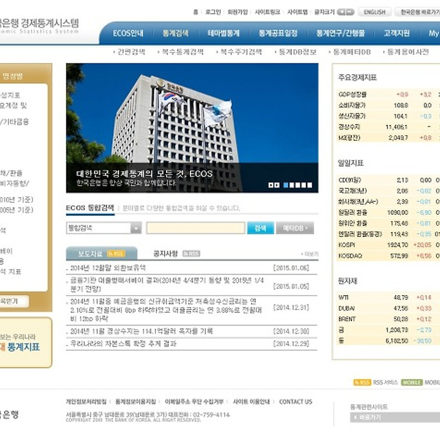Open the 2014년 12월말 외환보유액 press release

[x=108, y=268]
